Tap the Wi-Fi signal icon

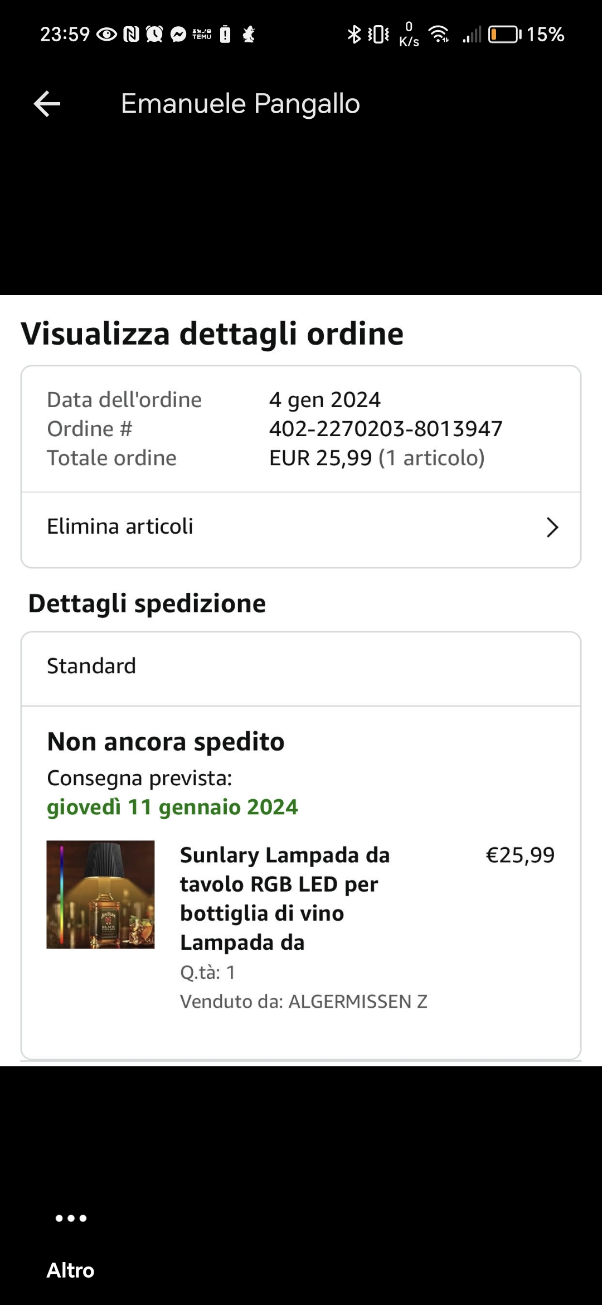440,35
